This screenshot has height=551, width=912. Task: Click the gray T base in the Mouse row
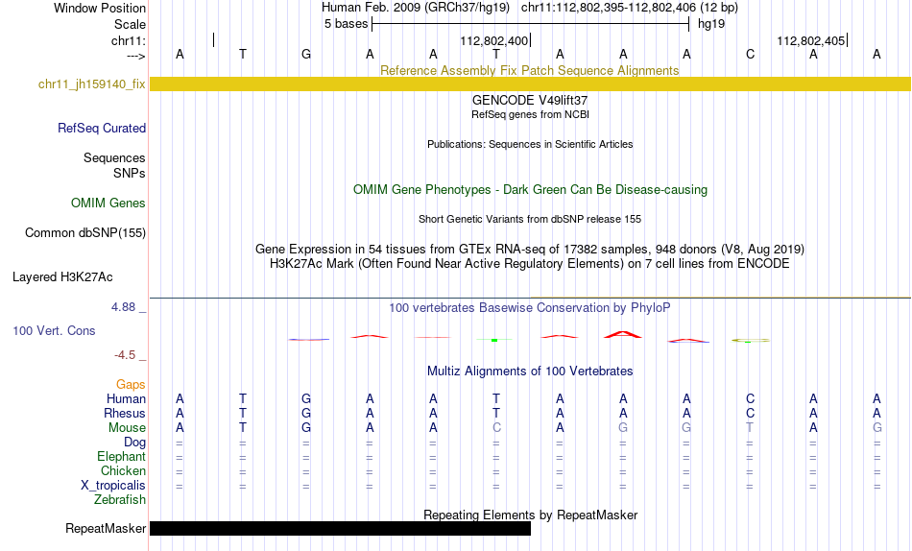click(750, 428)
